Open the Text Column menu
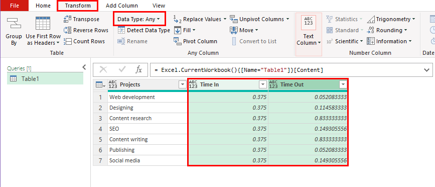Image resolution: width=435 pixels, height=187 pixels. tap(309, 35)
